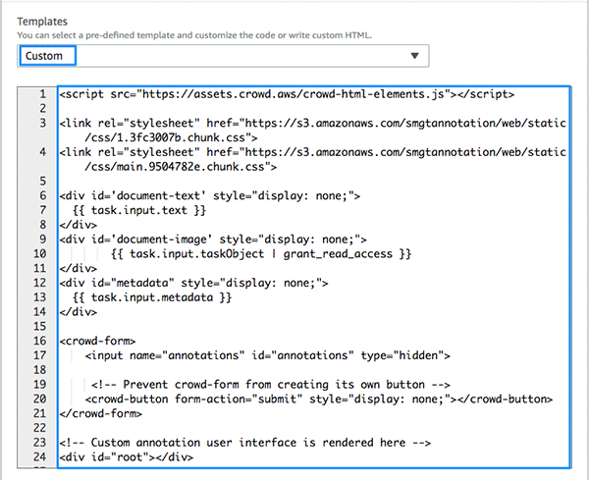Click the {{ task.input.text }} line
Viewport: 589px width, 480px height.
139,210
